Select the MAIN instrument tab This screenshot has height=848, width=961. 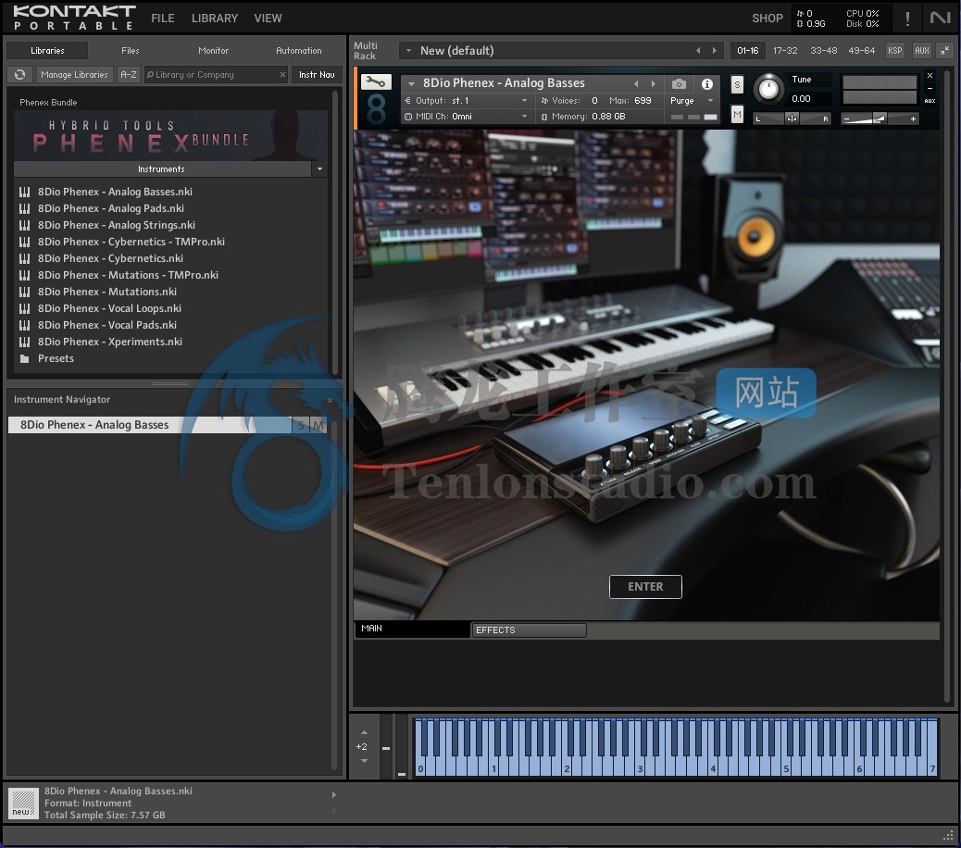tap(412, 630)
